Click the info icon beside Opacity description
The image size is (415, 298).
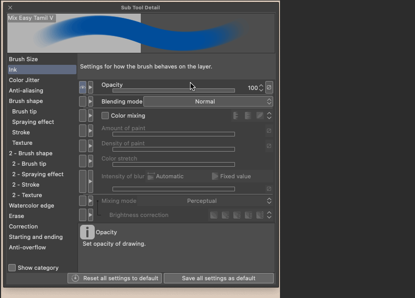(87, 232)
